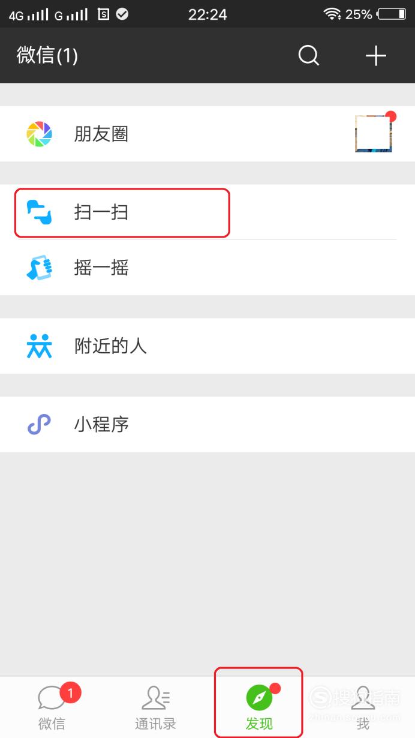Open 附近的人 nearby people entry

207,346
